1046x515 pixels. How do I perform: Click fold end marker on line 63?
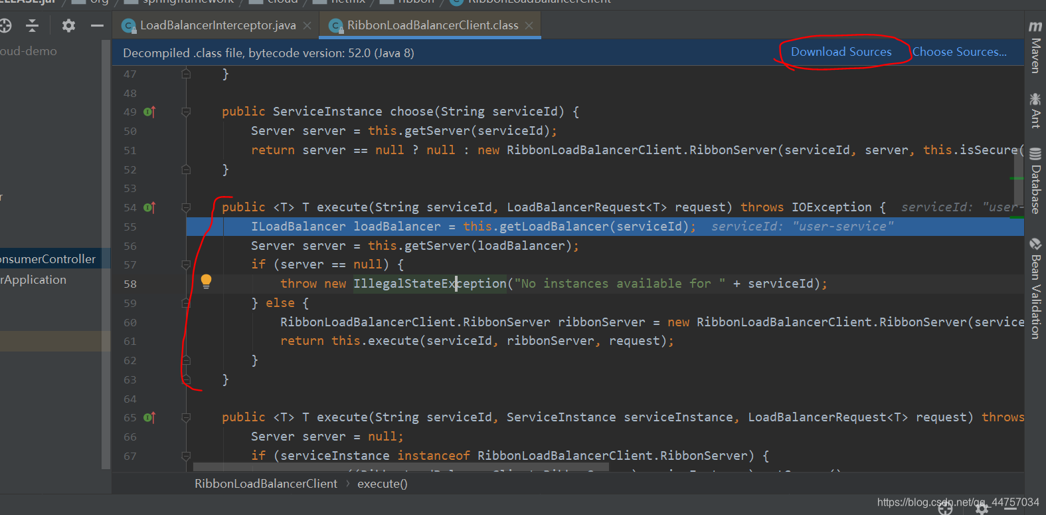(x=186, y=379)
